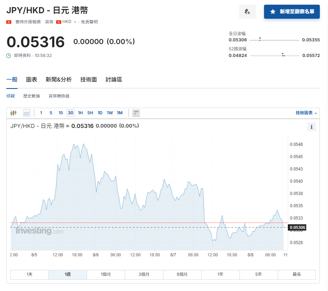
Task: Expand the 貨幣 selector chevron
Action: click(x=74, y=22)
